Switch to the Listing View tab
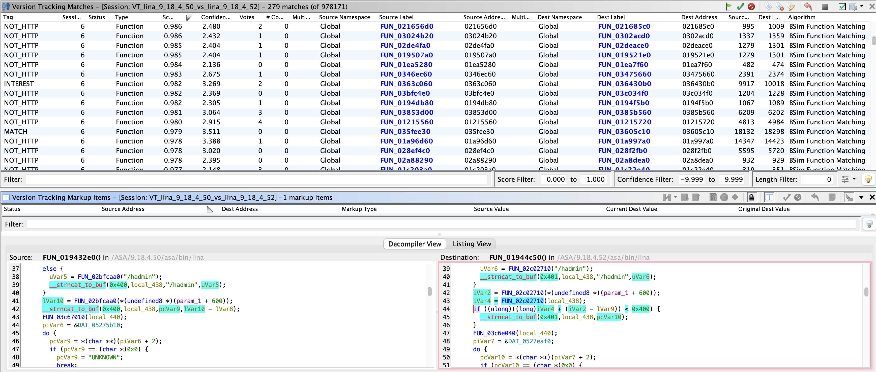This screenshot has width=876, height=372. 472,244
